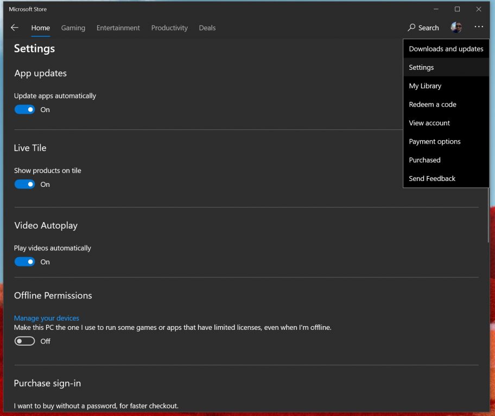Switch to the Gaming tab
The height and width of the screenshot is (416, 495).
73,28
